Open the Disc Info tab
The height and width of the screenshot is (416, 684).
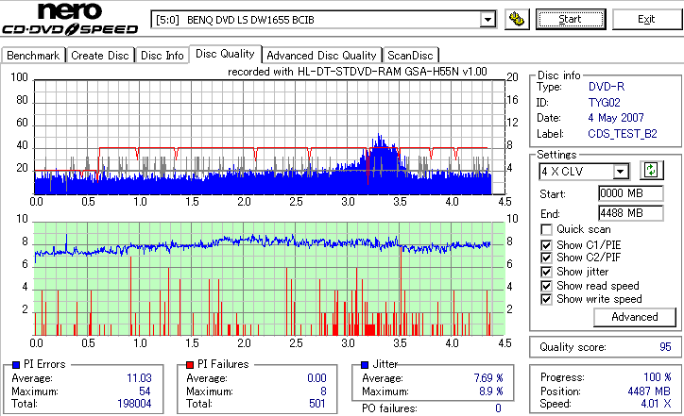[x=162, y=56]
